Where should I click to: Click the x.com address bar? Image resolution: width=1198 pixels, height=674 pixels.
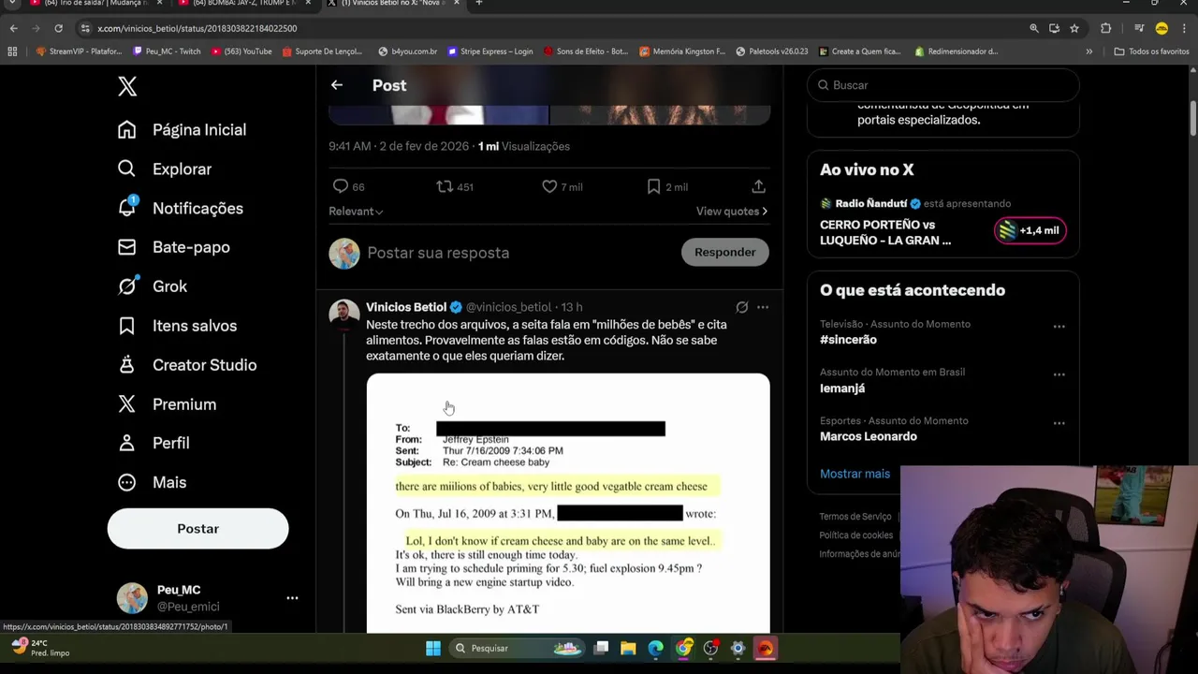pyautogui.click(x=552, y=28)
